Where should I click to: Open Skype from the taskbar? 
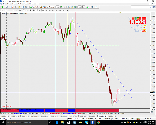point(87,122)
